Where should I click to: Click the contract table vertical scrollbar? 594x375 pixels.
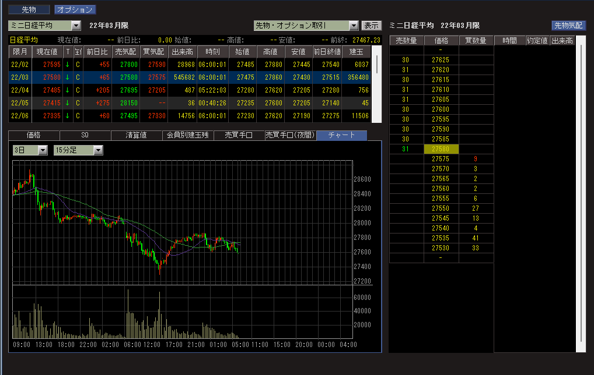pyautogui.click(x=377, y=64)
